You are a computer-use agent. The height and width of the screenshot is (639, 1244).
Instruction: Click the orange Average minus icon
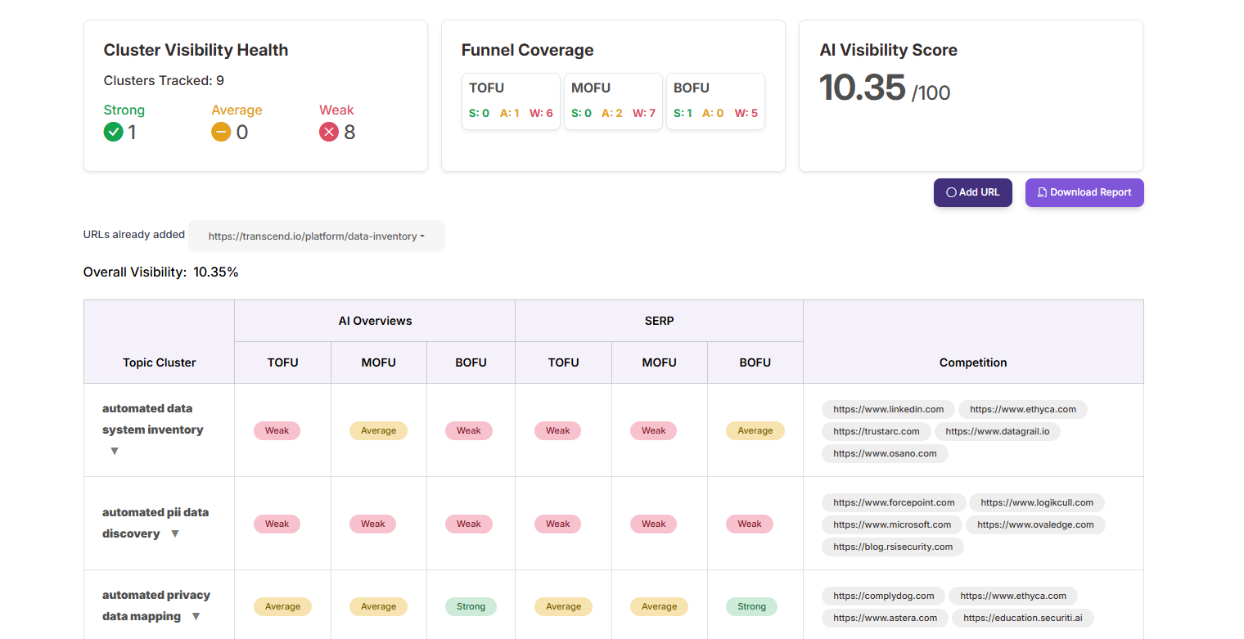pyautogui.click(x=221, y=132)
